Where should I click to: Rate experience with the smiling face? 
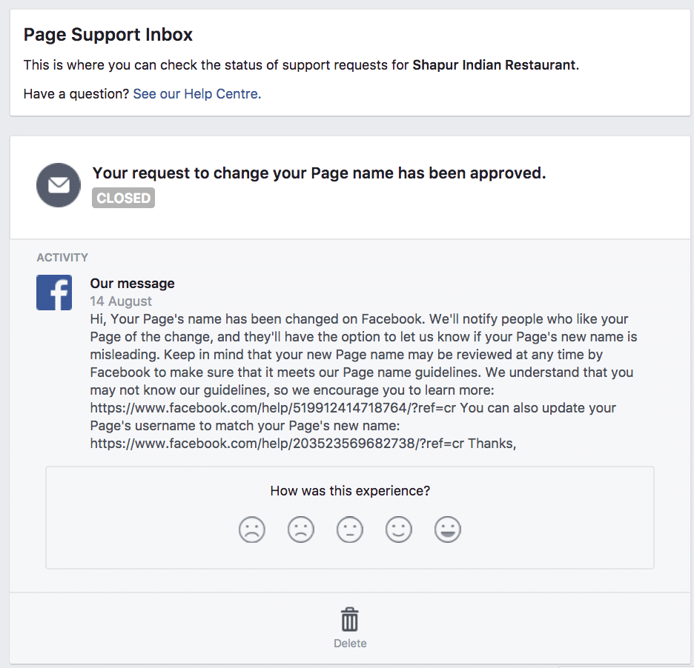[399, 530]
